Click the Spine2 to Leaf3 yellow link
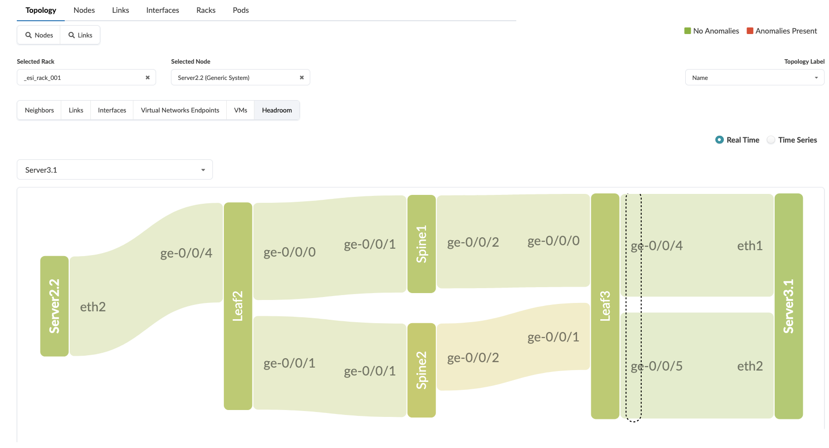 [514, 348]
